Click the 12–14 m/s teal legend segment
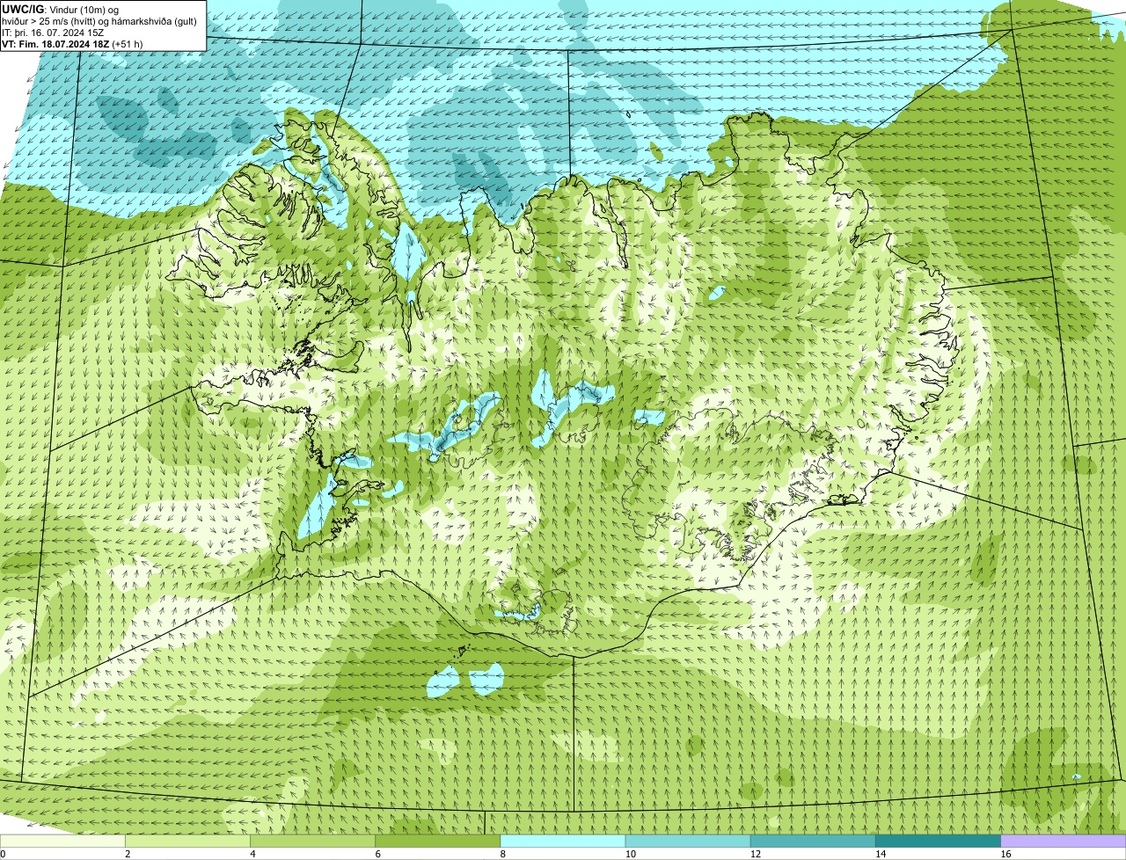This screenshot has height=860, width=1126. [x=813, y=841]
